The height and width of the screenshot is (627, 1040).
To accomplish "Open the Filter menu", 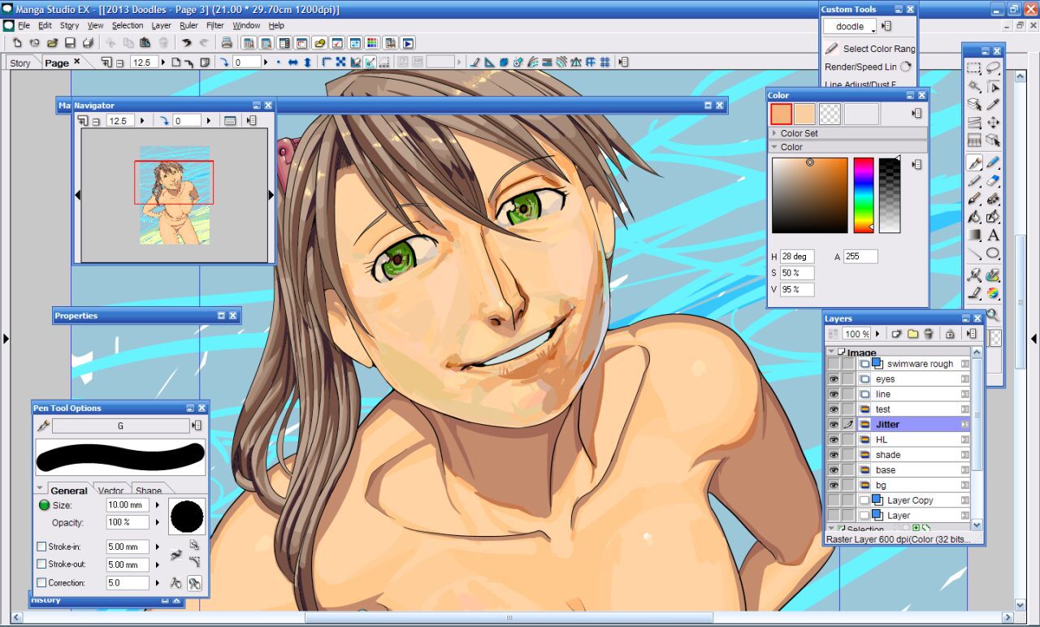I will point(215,25).
